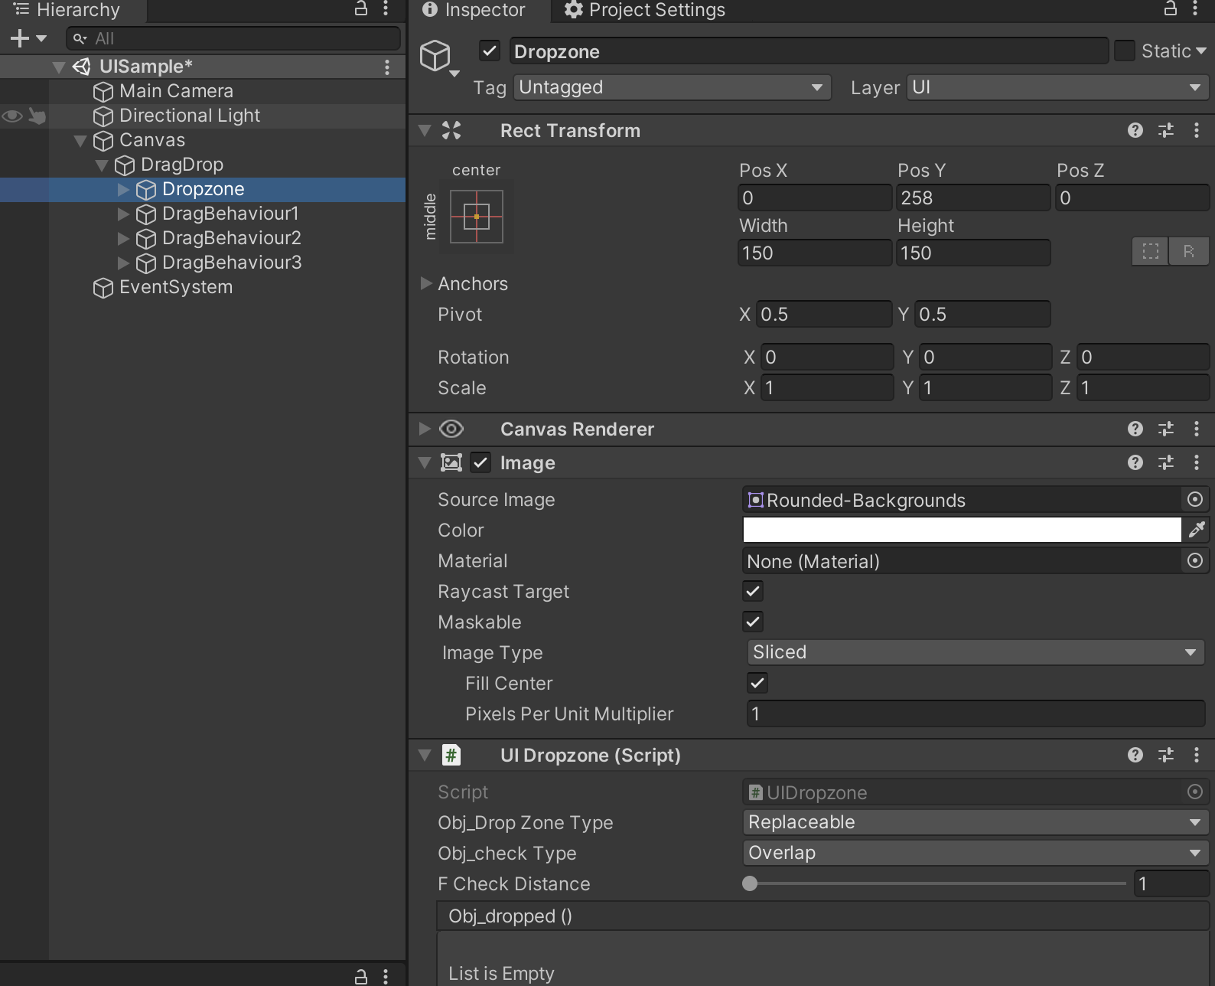Open Canvas Renderer presets icon
This screenshot has width=1215, height=986.
[1166, 429]
